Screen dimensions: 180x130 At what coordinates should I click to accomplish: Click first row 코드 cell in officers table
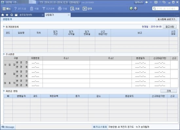click(8, 39)
